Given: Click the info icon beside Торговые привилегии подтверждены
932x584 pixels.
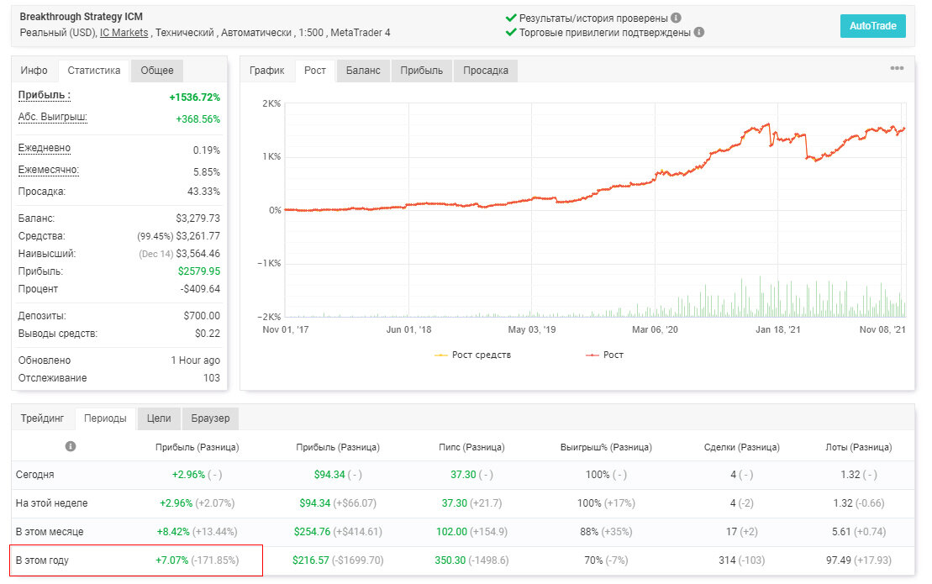Looking at the screenshot, I should (x=699, y=32).
